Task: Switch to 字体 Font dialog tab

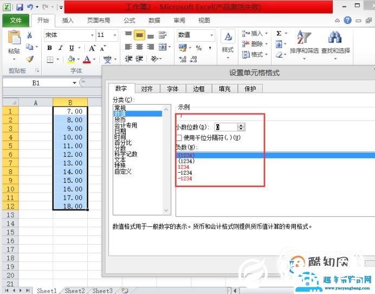Action: (x=173, y=89)
